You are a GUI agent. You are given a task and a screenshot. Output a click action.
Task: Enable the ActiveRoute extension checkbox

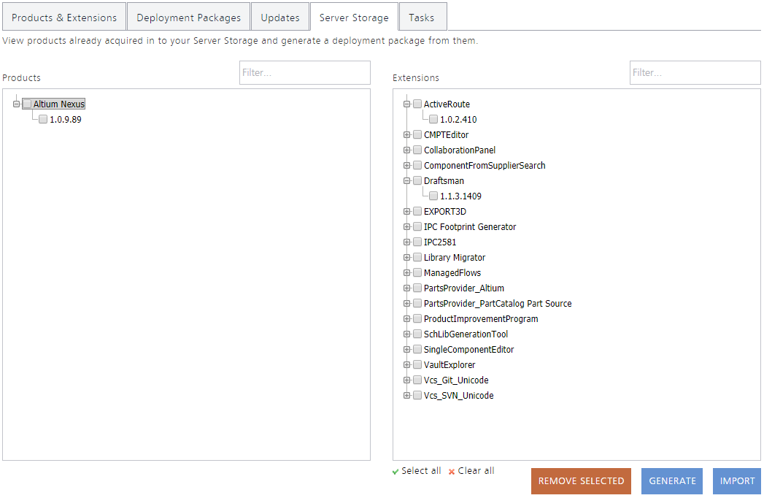(x=417, y=104)
